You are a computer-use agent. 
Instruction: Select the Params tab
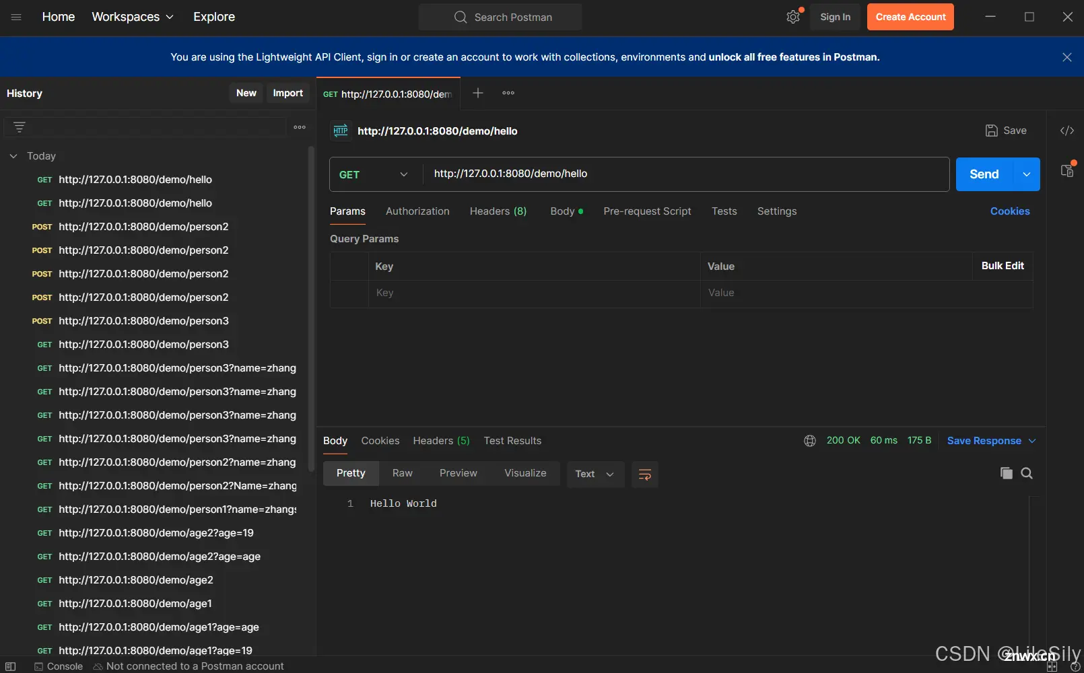347,211
